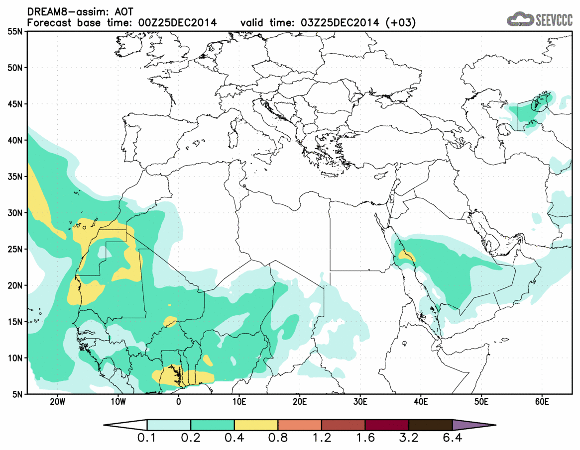This screenshot has width=580, height=450.
Task: Click the '30E' longitude label
Action: 360,402
